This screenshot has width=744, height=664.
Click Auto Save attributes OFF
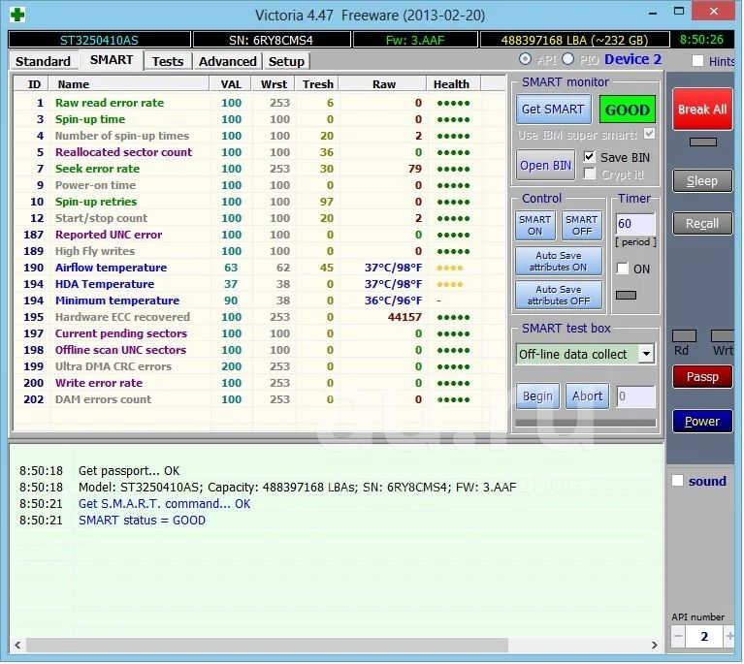pyautogui.click(x=558, y=295)
